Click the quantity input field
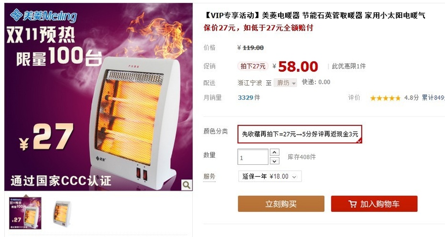 (x=253, y=157)
